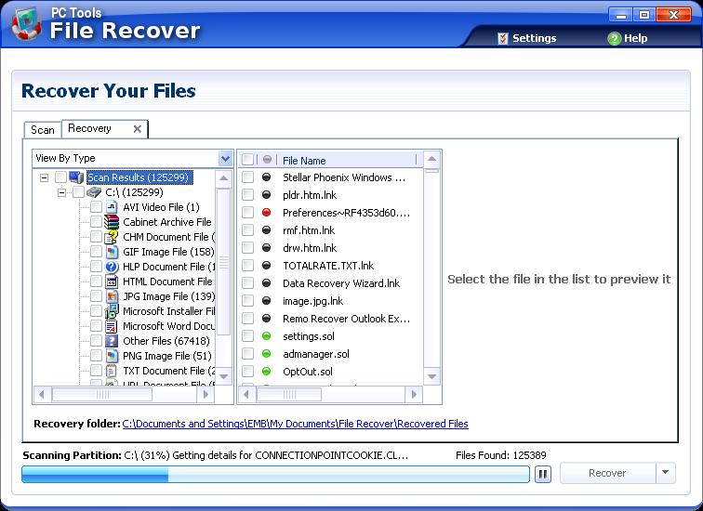Open the Settings menu
This screenshot has width=703, height=511.
527,38
